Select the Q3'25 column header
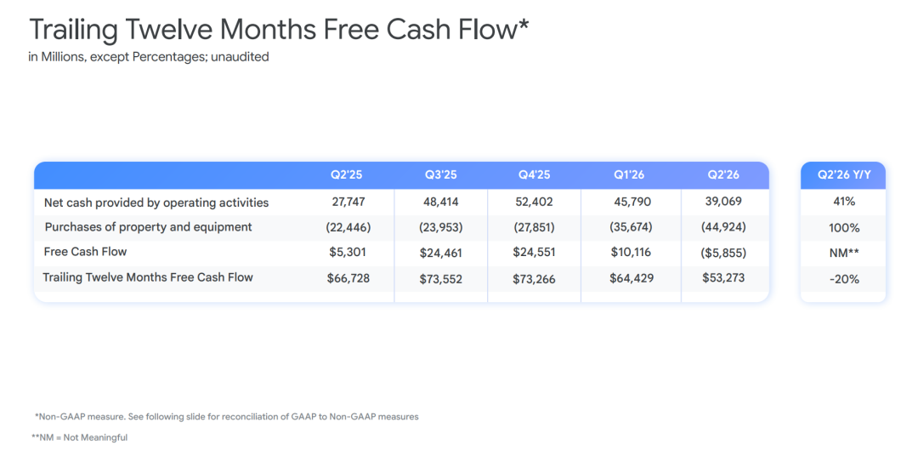 pos(441,174)
